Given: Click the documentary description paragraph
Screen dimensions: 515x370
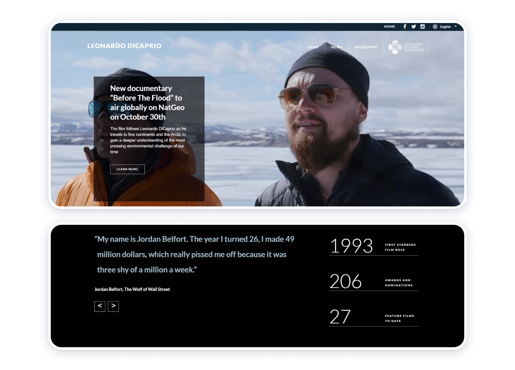Looking at the screenshot, I should point(148,140).
